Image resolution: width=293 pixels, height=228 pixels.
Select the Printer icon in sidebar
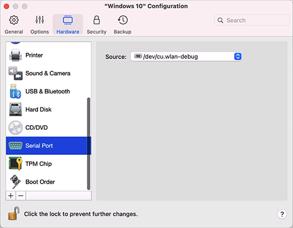coord(15,56)
